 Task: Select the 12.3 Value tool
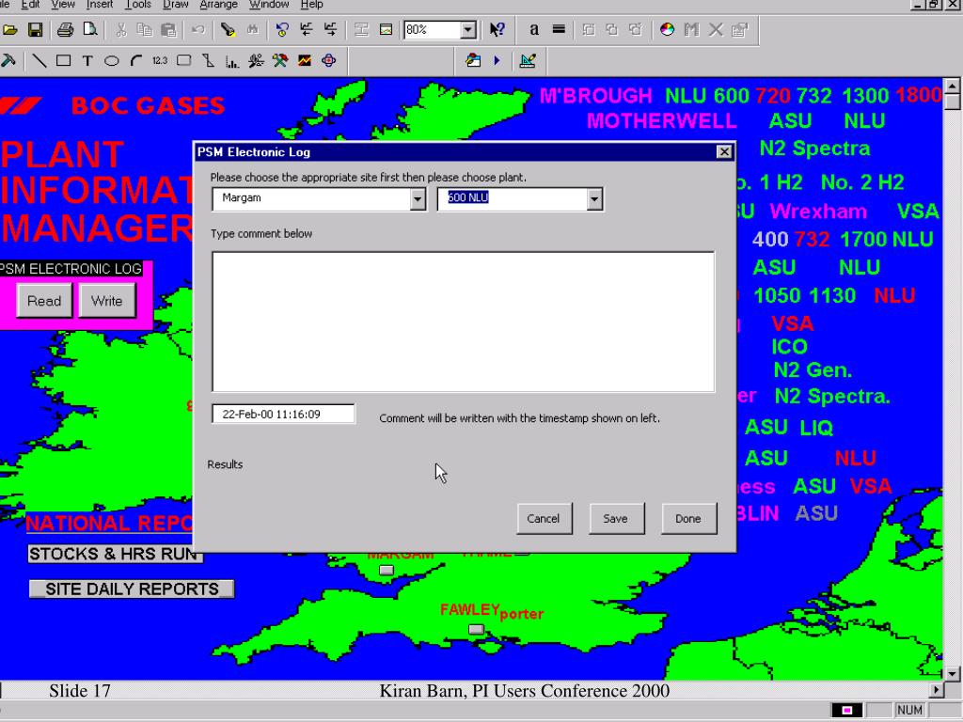coord(160,61)
